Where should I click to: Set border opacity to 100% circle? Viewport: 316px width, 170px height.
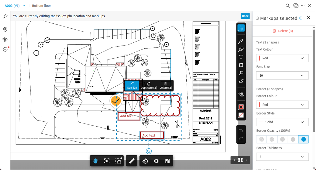303,139
